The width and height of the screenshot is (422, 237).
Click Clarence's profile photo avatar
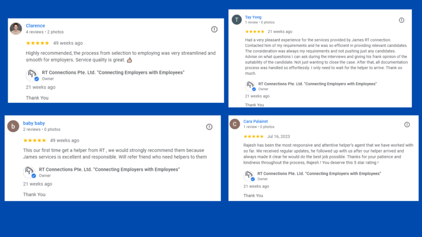16,29
